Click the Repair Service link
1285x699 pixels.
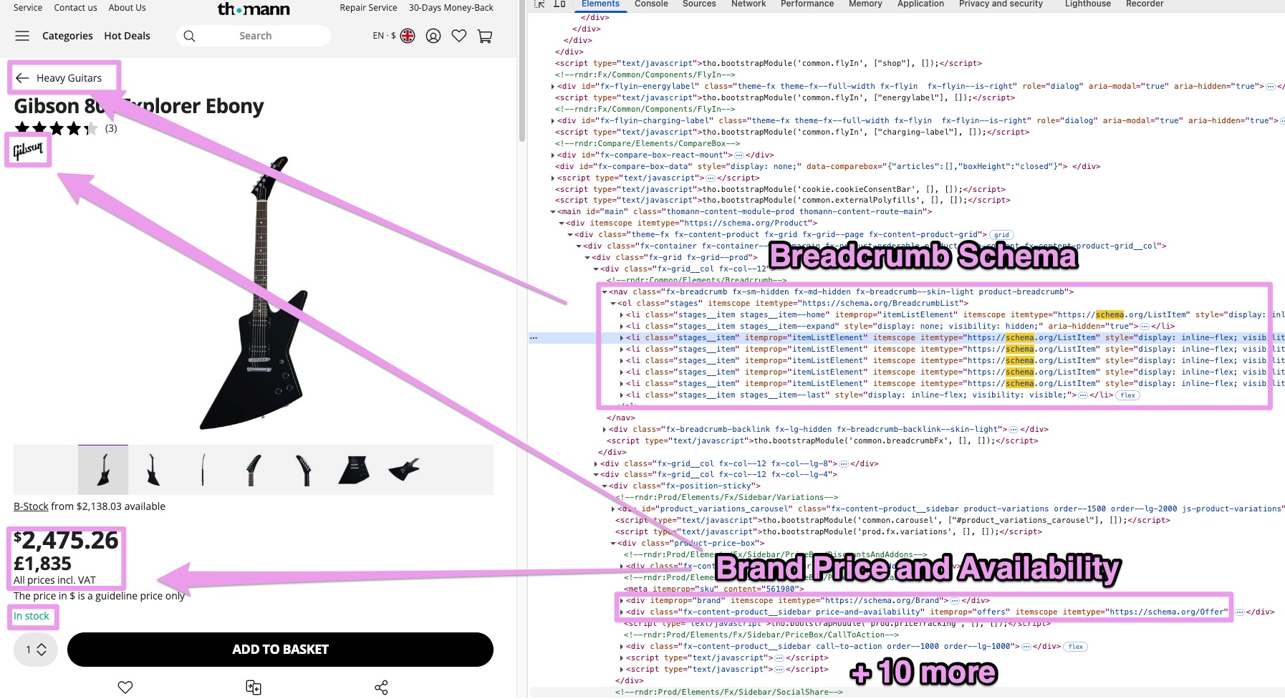click(x=368, y=8)
